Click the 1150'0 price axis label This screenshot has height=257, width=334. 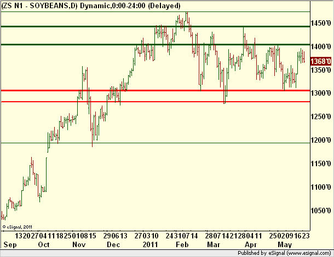(321, 163)
